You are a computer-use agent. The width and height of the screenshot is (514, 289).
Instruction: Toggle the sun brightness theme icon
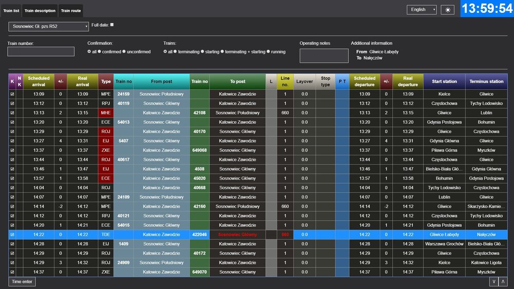pos(448,10)
